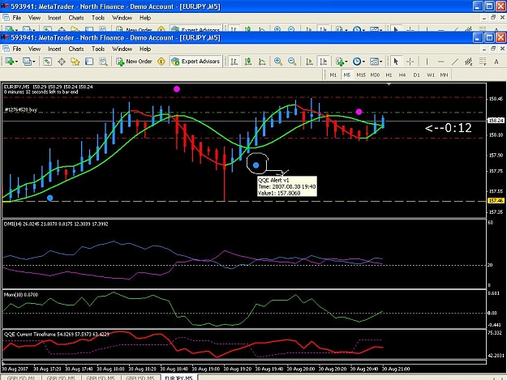Open the Navigator star-folder icon

pos(75,62)
